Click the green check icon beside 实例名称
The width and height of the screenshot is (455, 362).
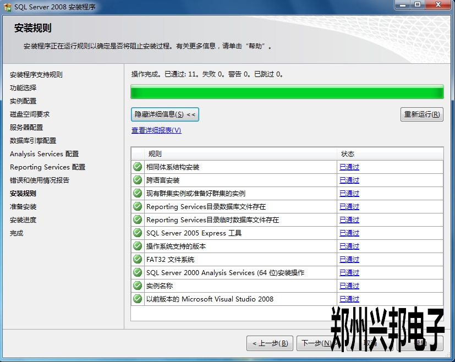click(x=138, y=286)
